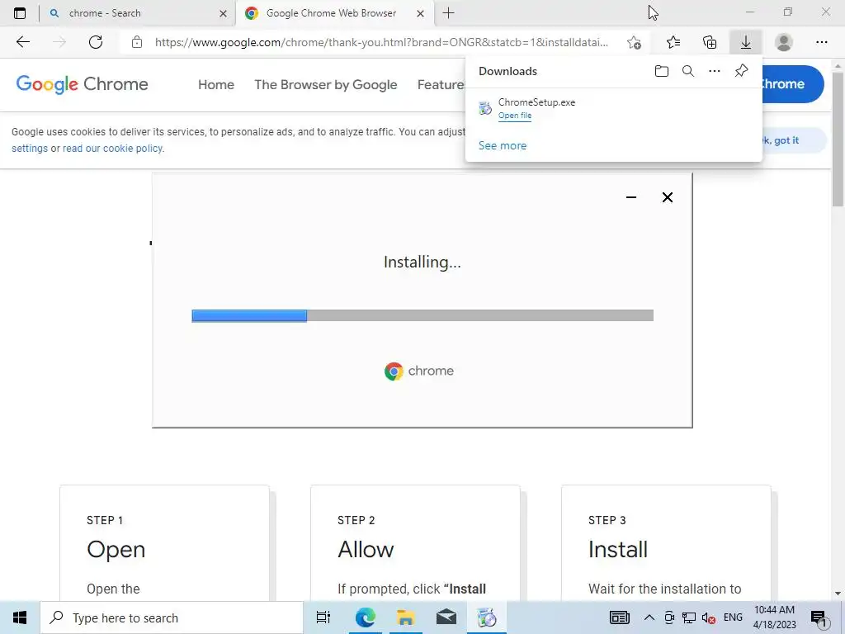This screenshot has height=634, width=845.
Task: Select Chrome installer taskbar icon
Action: coord(487,617)
